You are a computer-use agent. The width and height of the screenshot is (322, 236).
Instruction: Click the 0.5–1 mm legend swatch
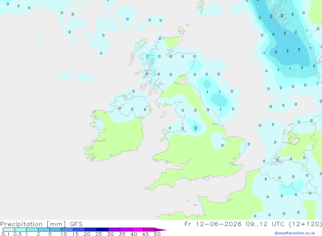pos(21,230)
